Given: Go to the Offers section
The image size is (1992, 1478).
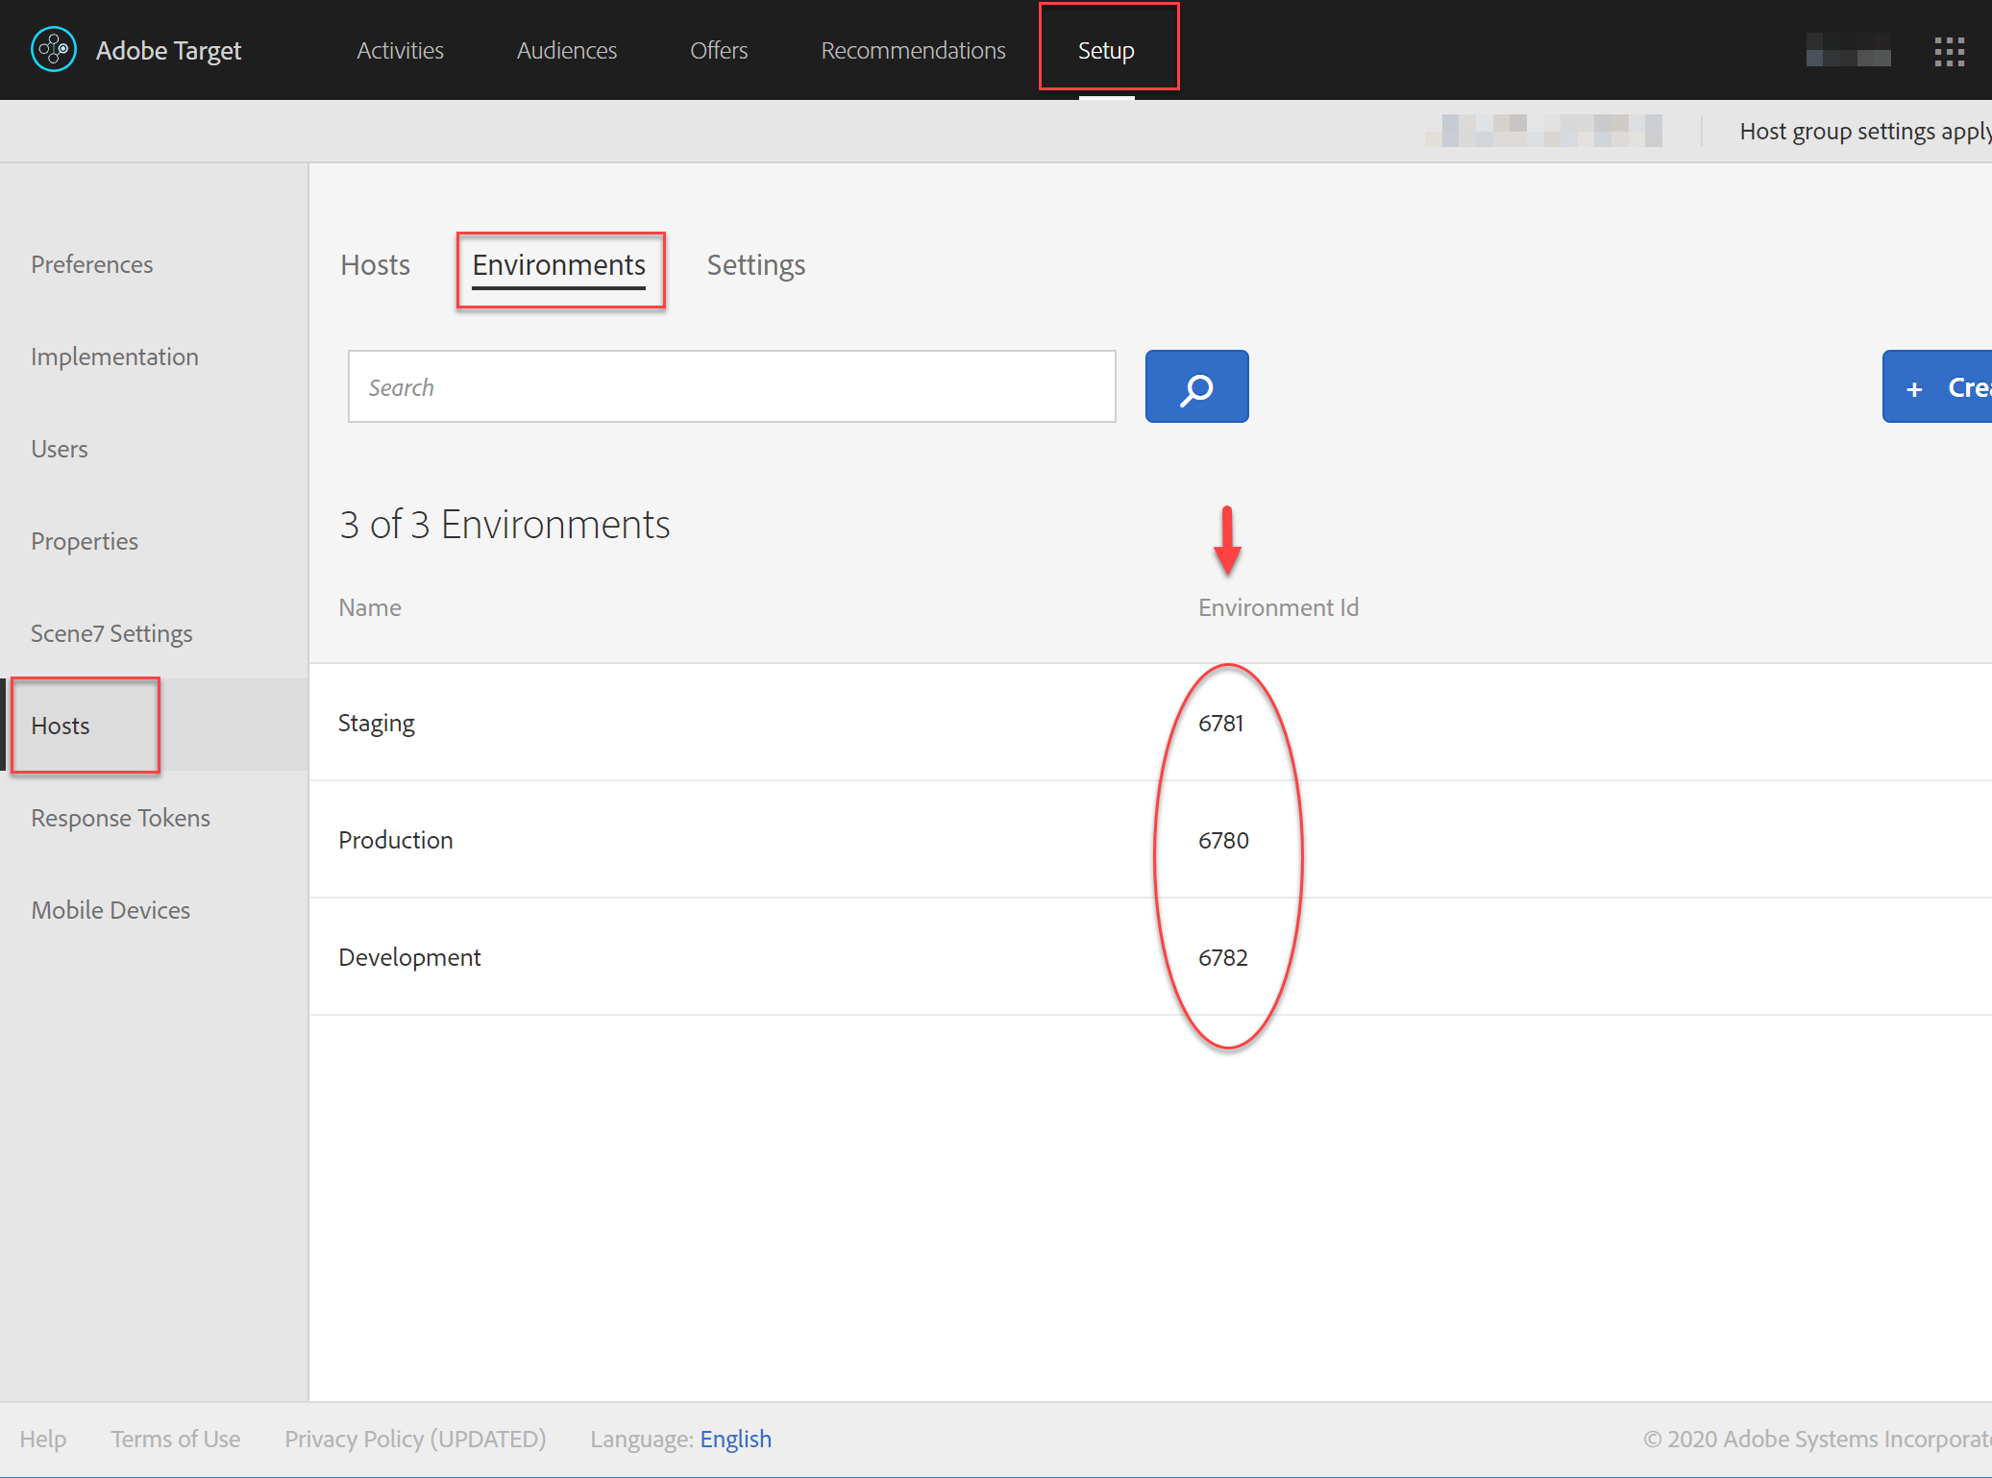Looking at the screenshot, I should click(718, 50).
